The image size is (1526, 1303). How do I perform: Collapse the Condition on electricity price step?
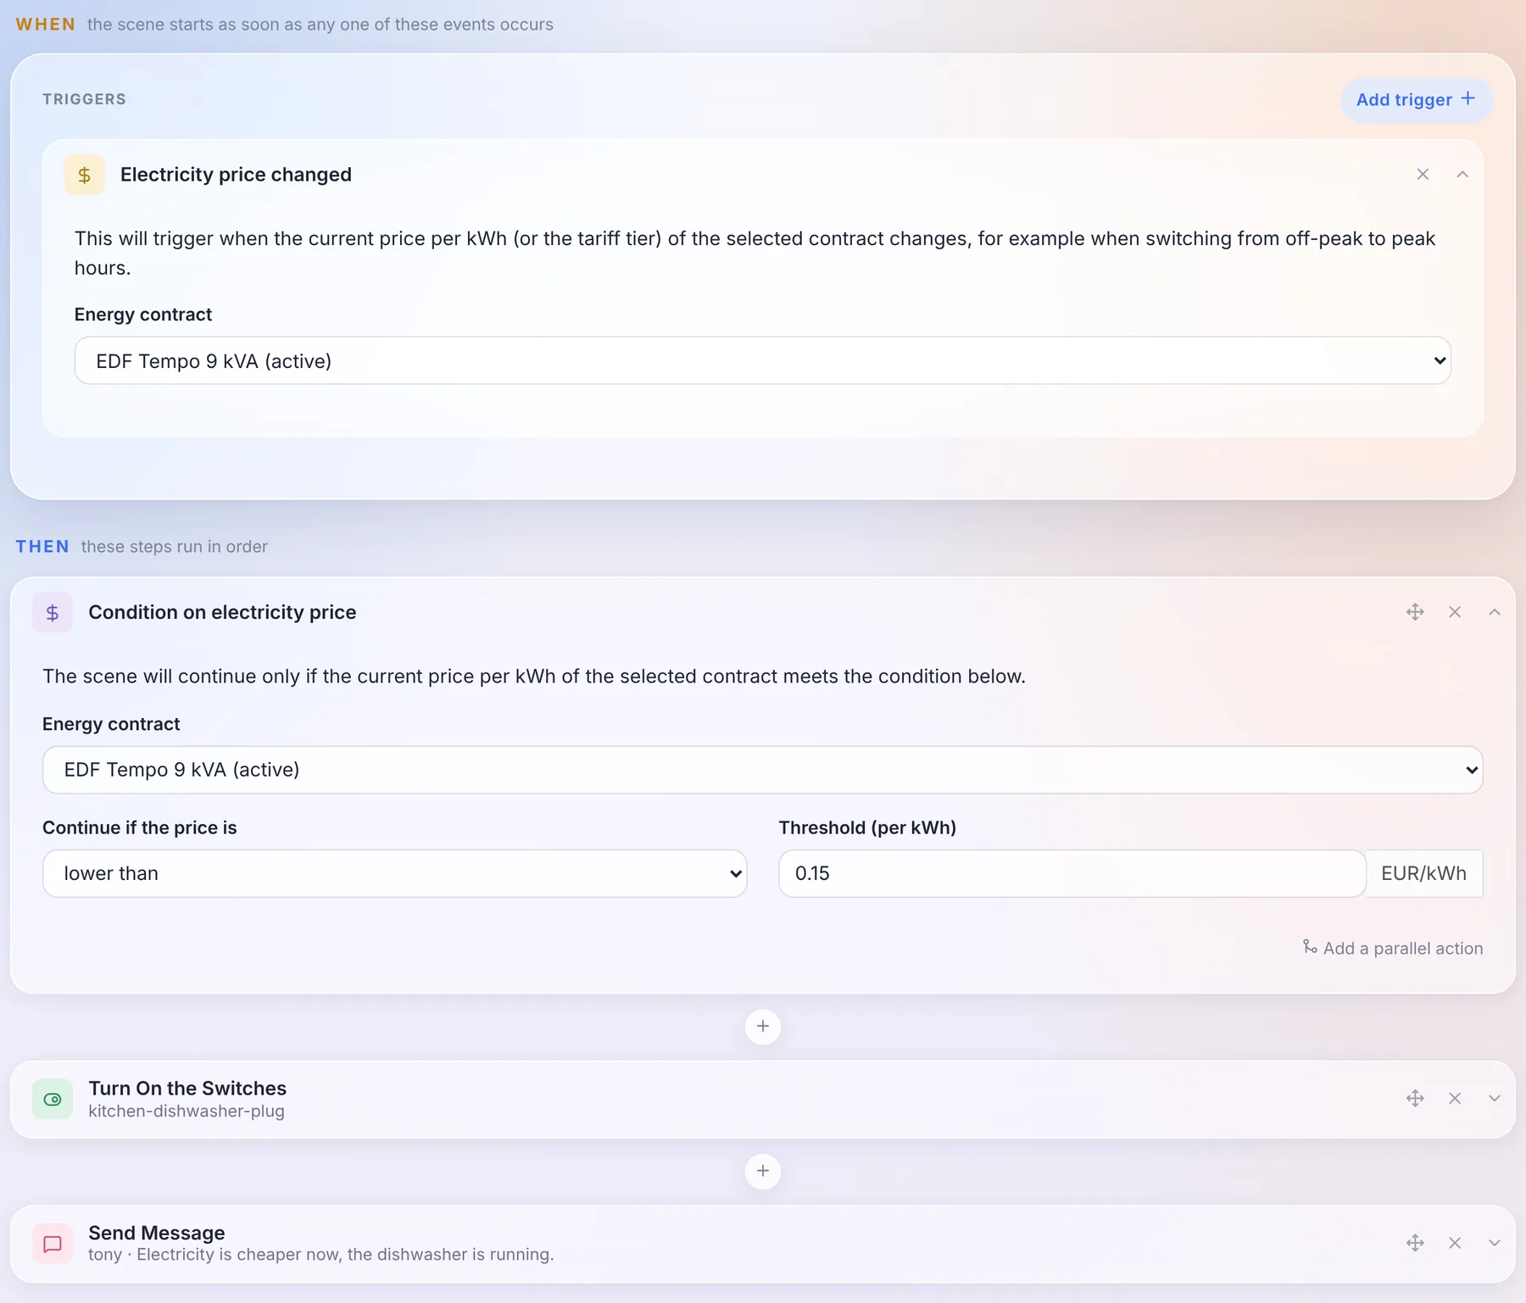click(x=1495, y=612)
